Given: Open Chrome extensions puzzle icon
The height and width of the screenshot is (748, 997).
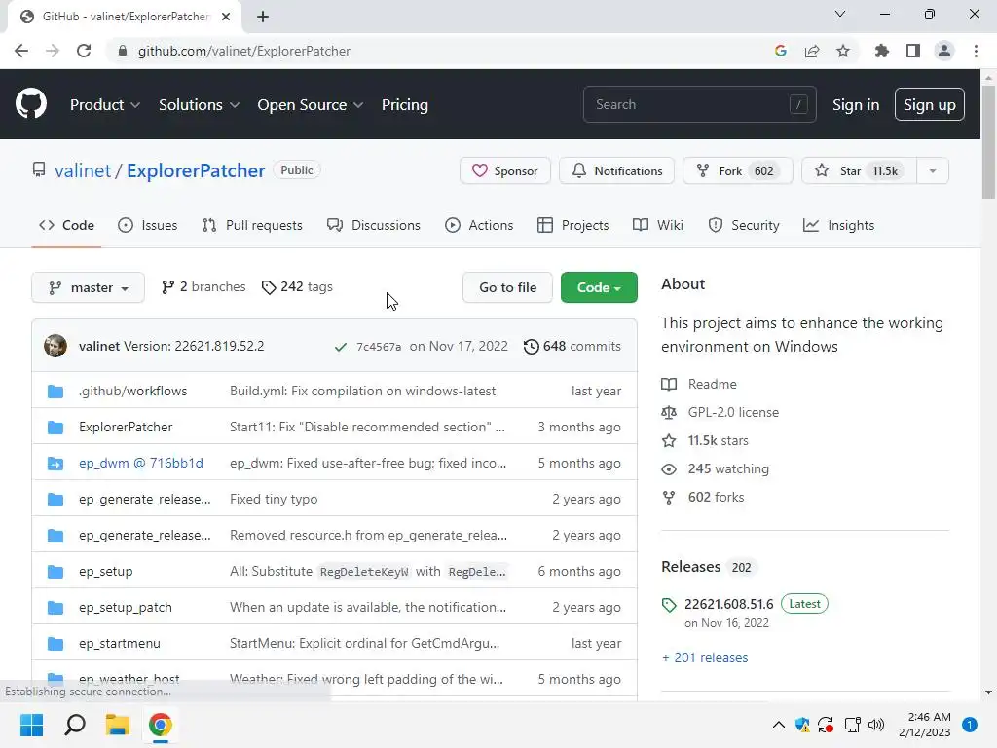Looking at the screenshot, I should 881,51.
